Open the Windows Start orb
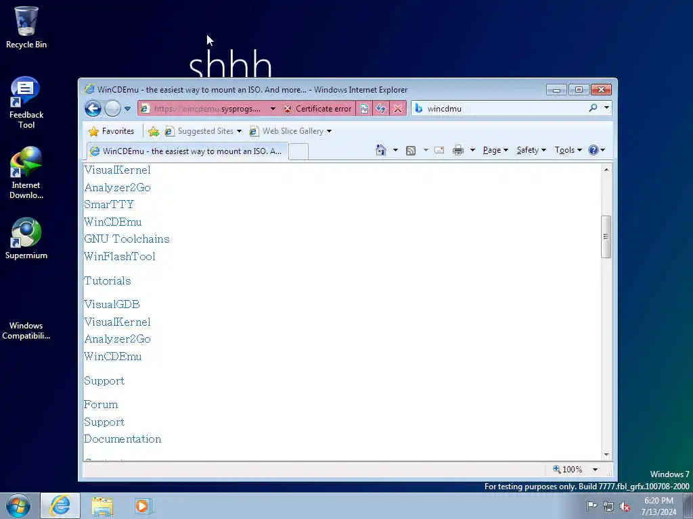The image size is (693, 519). point(18,505)
